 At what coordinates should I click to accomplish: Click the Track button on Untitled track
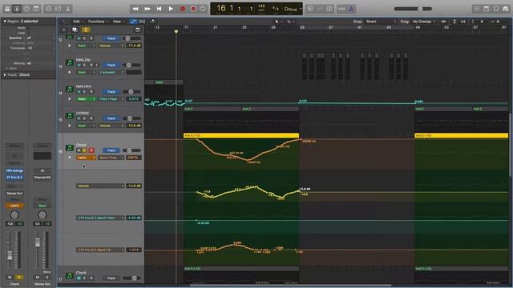(111, 118)
